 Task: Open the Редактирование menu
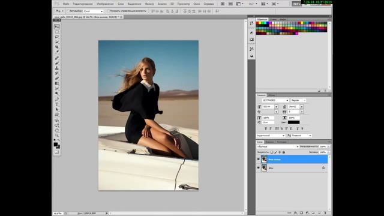pos(83,4)
